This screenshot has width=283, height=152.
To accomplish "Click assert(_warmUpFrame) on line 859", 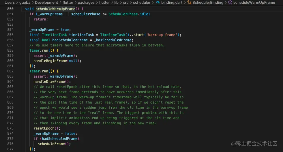I will point(55,56).
